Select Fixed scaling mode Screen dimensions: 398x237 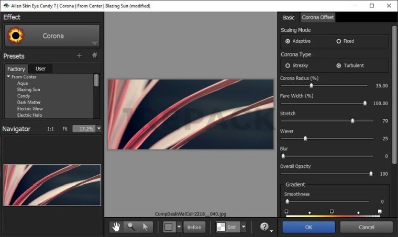(x=339, y=41)
